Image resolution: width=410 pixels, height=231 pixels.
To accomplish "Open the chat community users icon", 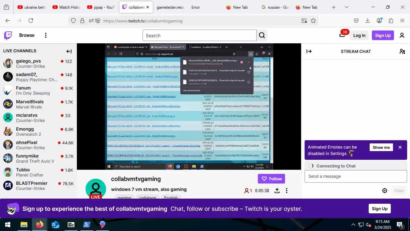I will 402,51.
